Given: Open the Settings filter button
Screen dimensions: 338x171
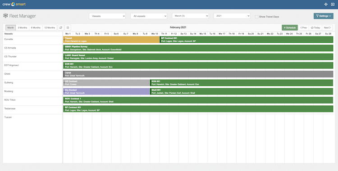Looking at the screenshot, I should coord(323,16).
